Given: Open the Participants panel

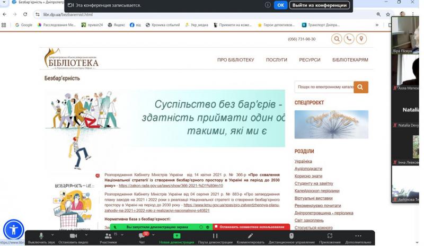Looking at the screenshot, I should click(x=108, y=236).
